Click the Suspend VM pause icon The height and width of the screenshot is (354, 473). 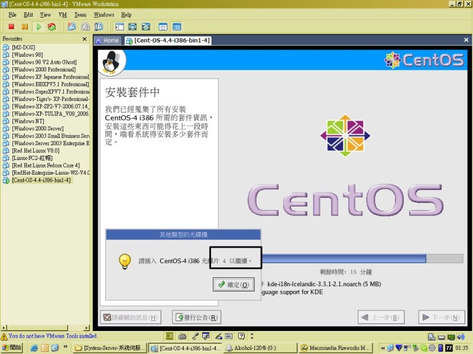25,27
